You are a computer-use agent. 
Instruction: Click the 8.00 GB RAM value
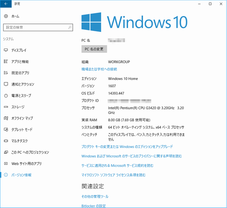click(x=129, y=120)
